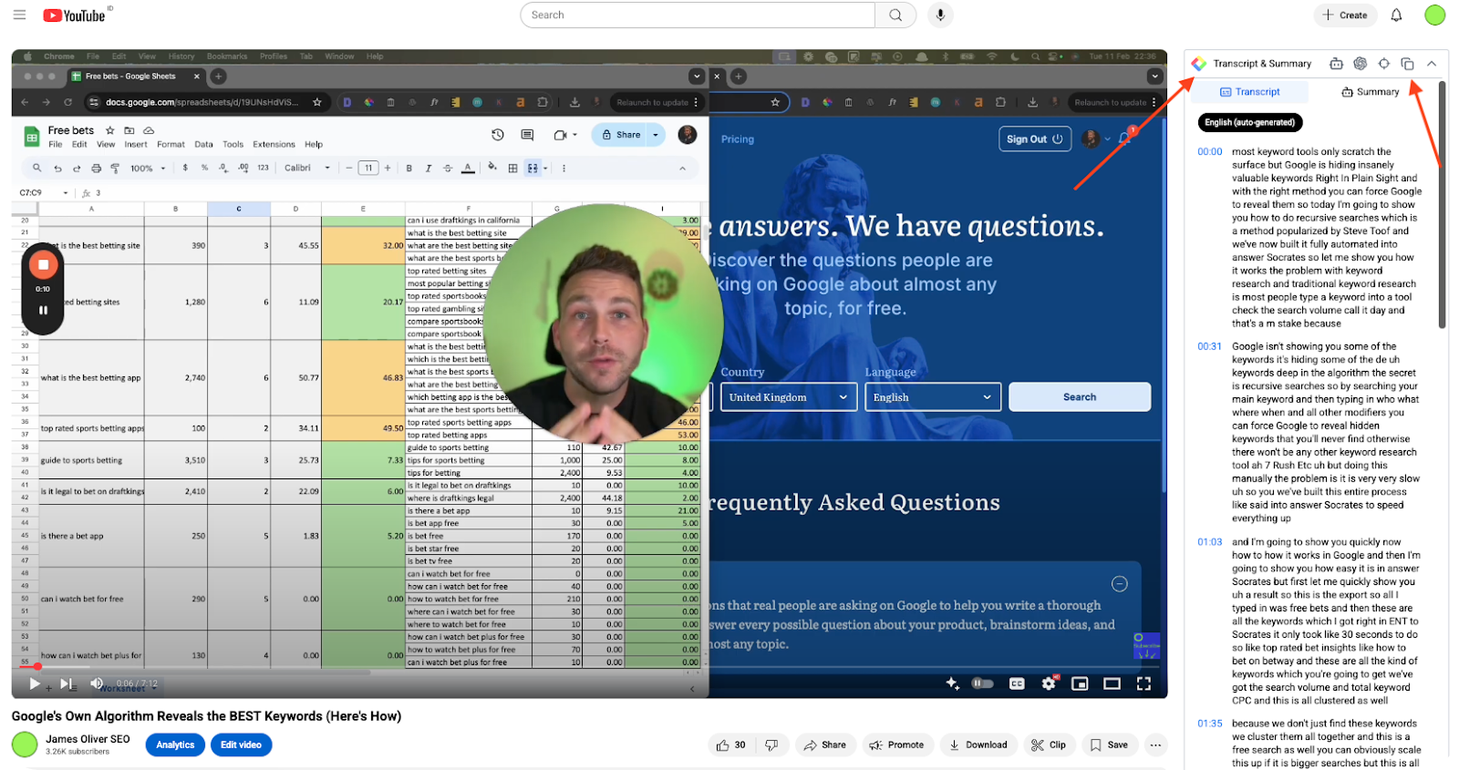
Task: Play the video with the play button
Action: (34, 683)
